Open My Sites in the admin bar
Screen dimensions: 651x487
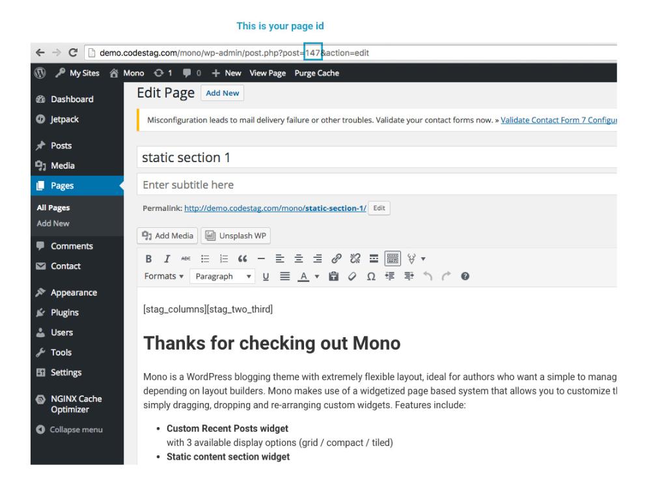(x=77, y=73)
